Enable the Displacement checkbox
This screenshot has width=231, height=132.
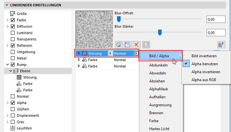click(13, 115)
